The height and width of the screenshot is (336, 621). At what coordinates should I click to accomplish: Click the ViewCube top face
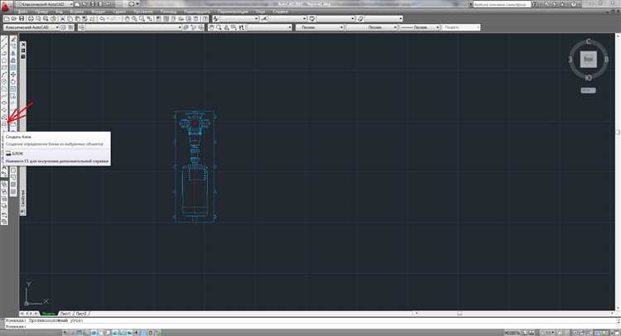tap(588, 60)
